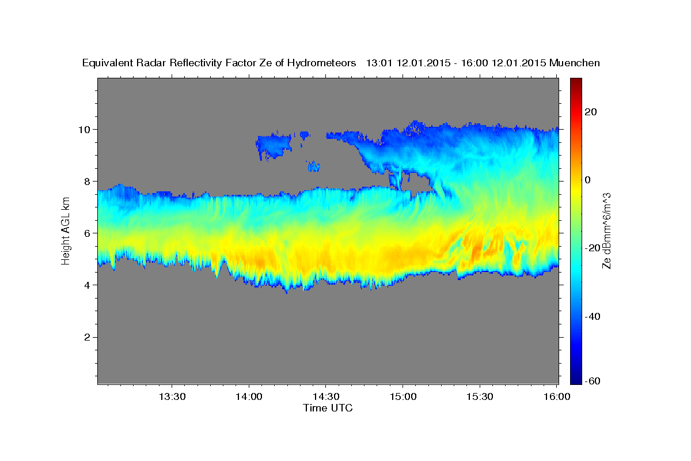Click the dark red top of colorbar

tap(575, 82)
